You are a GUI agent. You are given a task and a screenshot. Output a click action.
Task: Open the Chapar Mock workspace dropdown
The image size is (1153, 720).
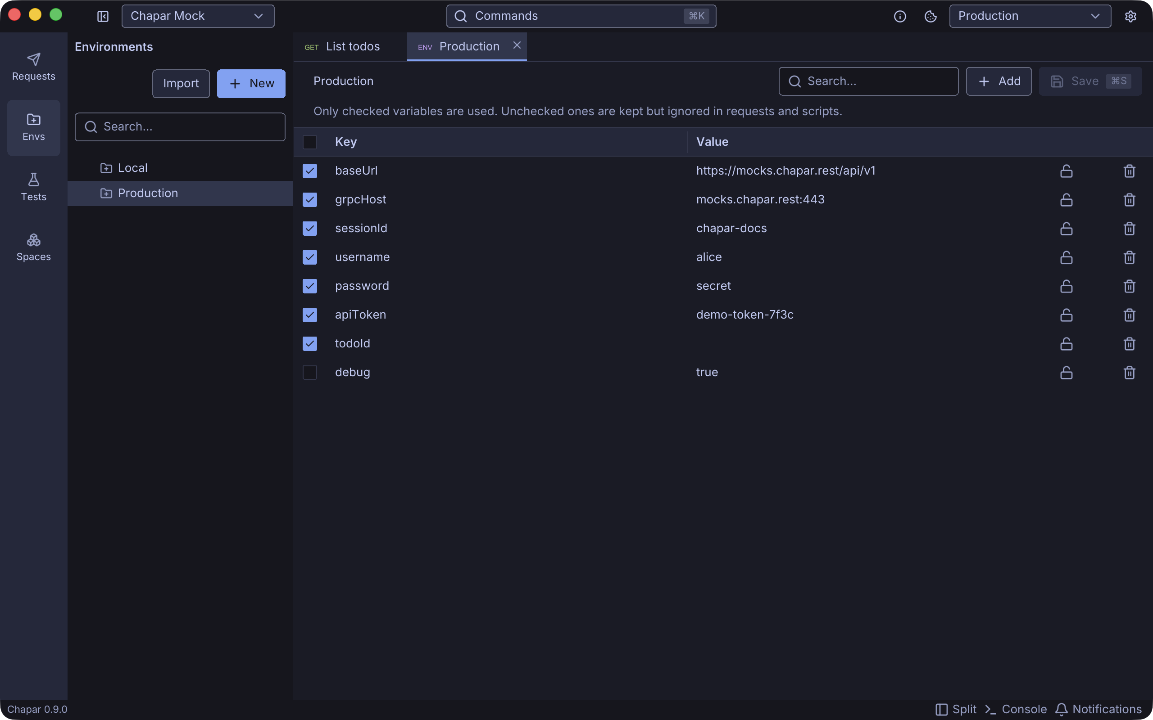(198, 16)
